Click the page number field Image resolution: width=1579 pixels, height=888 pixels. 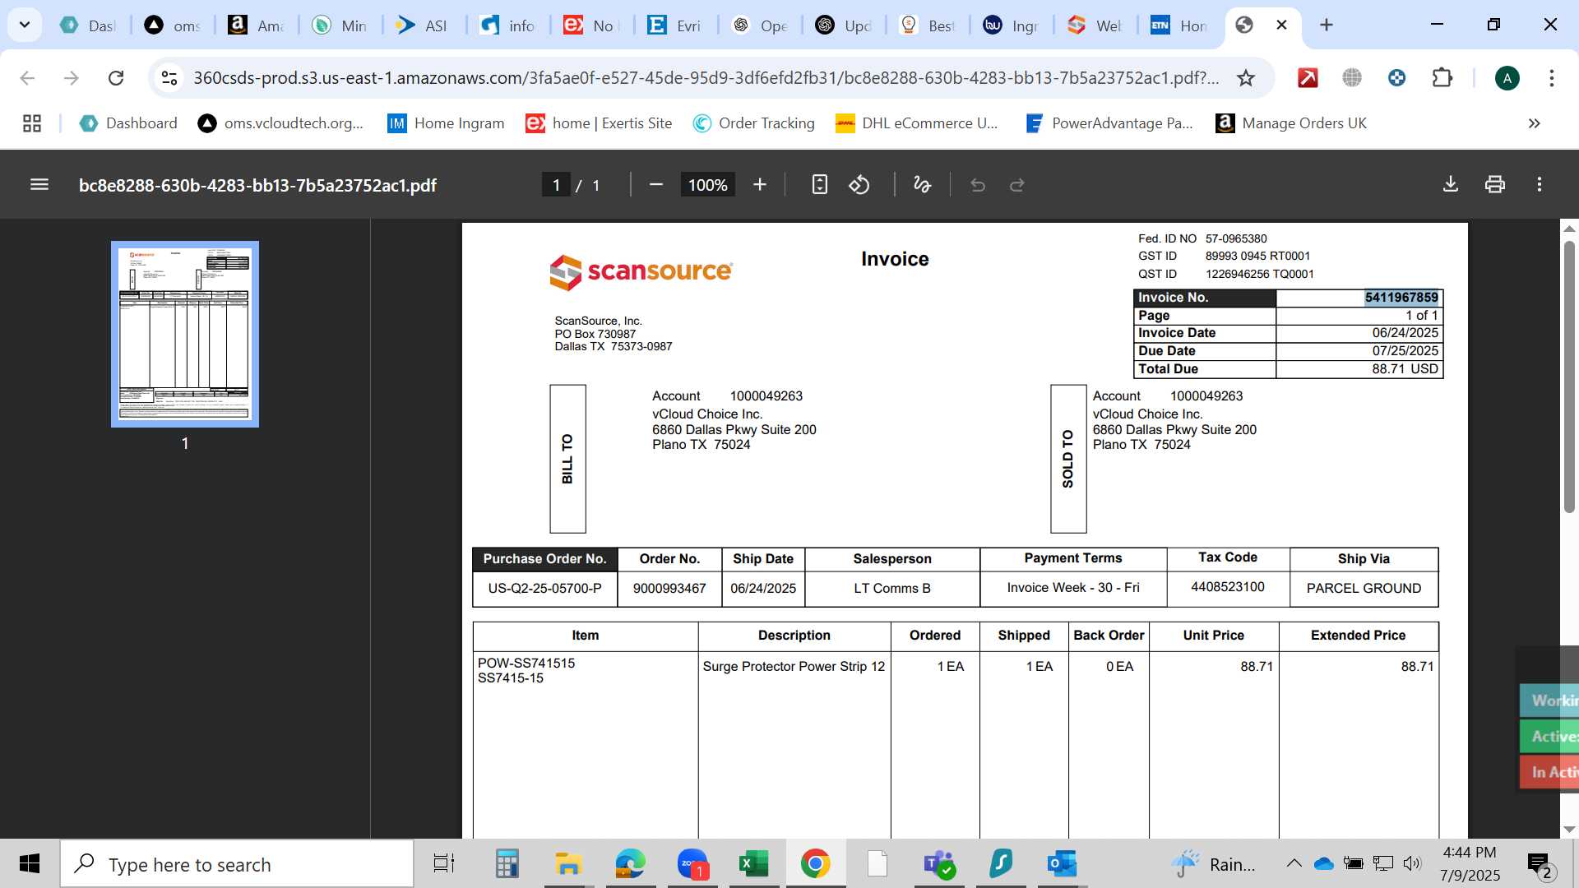pyautogui.click(x=556, y=185)
